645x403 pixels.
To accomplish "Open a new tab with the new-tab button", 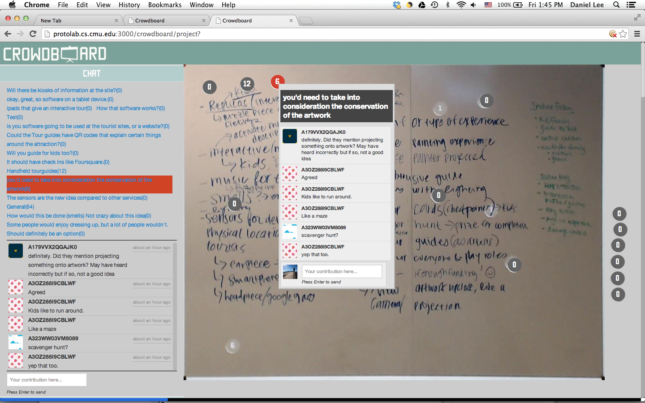I will pos(305,21).
